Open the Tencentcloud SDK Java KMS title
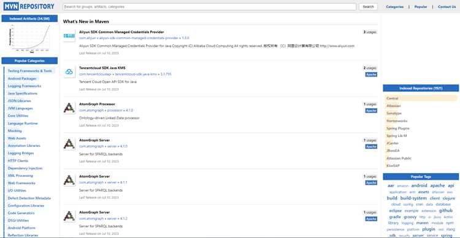The image size is (460, 238). click(x=102, y=68)
